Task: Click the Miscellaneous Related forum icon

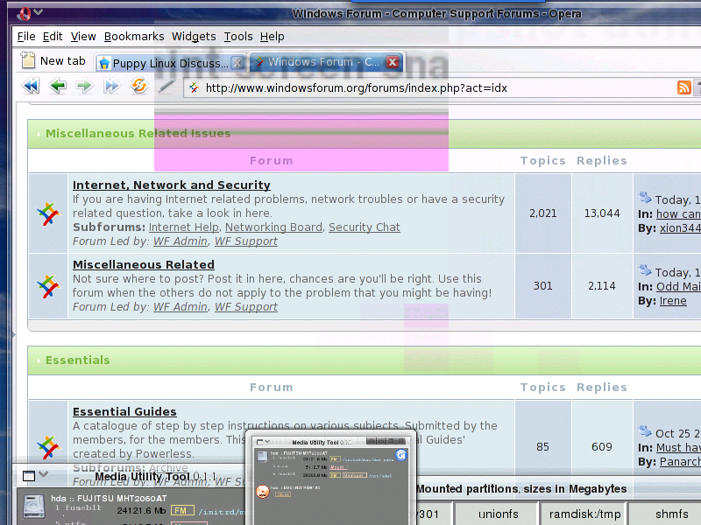Action: click(48, 286)
